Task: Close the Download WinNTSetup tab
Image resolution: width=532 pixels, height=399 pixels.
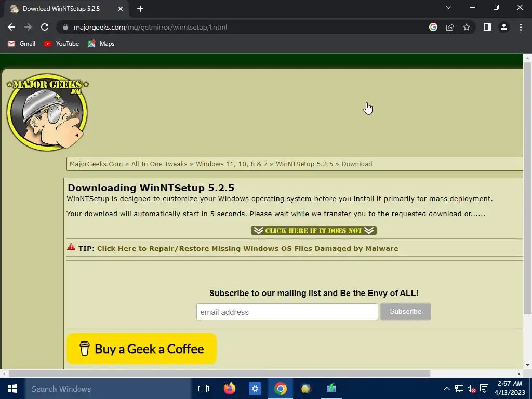Action: pyautogui.click(x=121, y=9)
